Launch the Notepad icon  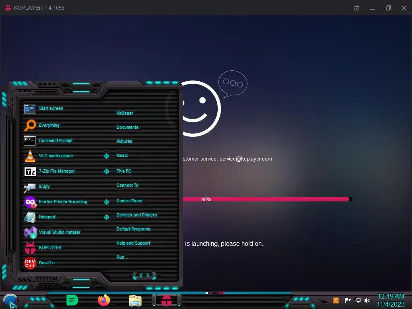pyautogui.click(x=30, y=217)
